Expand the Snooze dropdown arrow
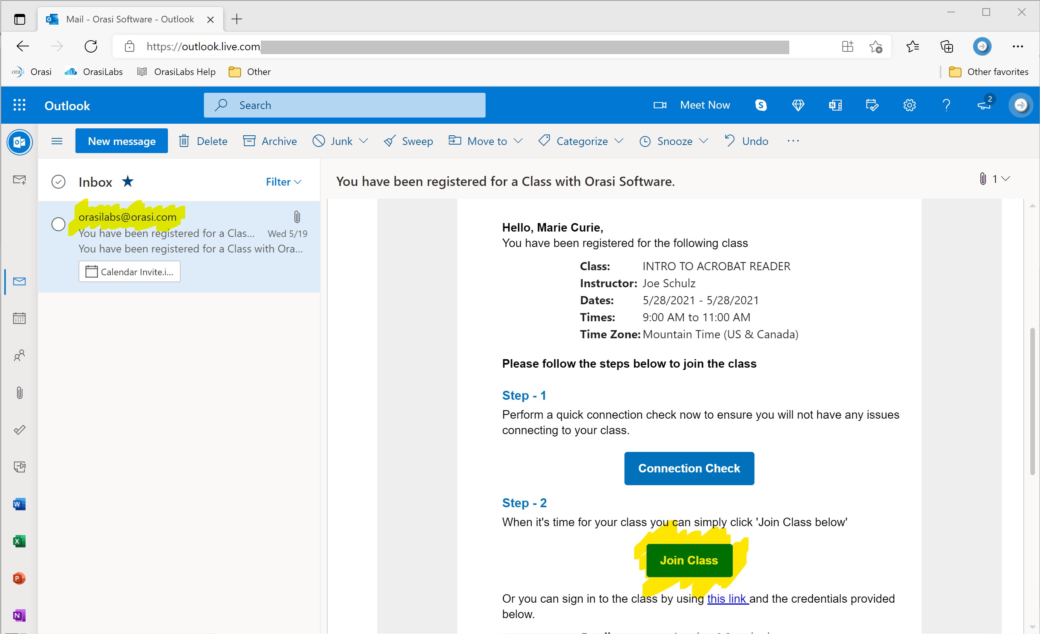Viewport: 1040px width, 634px height. pyautogui.click(x=703, y=141)
